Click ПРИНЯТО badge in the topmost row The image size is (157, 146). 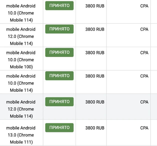(x=59, y=5)
